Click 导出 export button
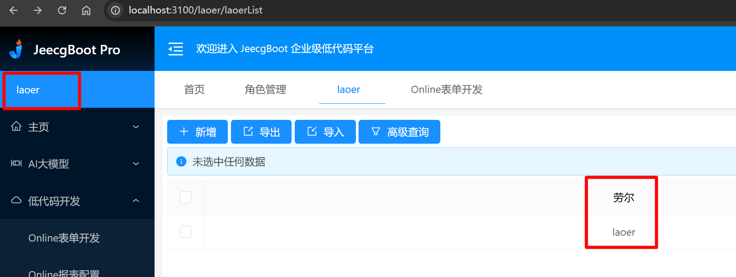Screen dimensions: 736x277 point(261,132)
